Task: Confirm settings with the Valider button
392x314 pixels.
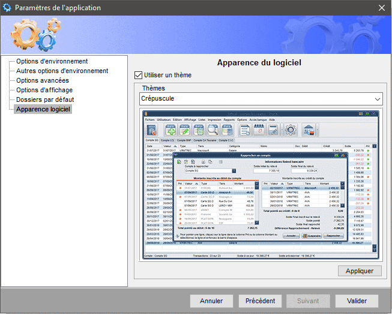Action: (357, 301)
